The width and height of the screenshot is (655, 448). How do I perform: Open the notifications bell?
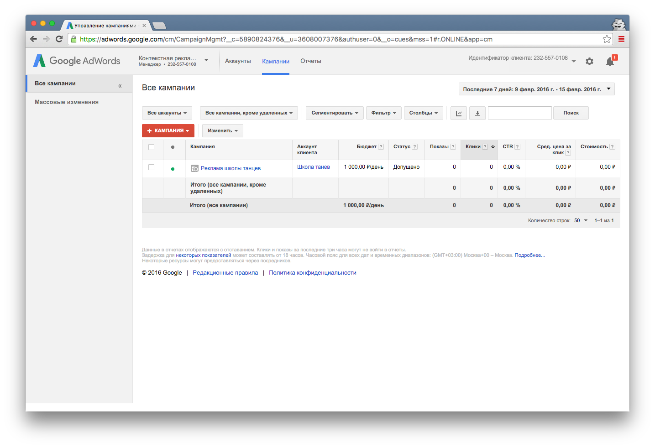click(610, 62)
